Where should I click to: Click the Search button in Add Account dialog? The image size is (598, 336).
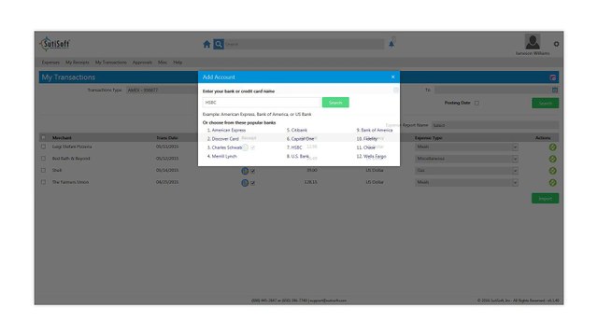tap(335, 103)
